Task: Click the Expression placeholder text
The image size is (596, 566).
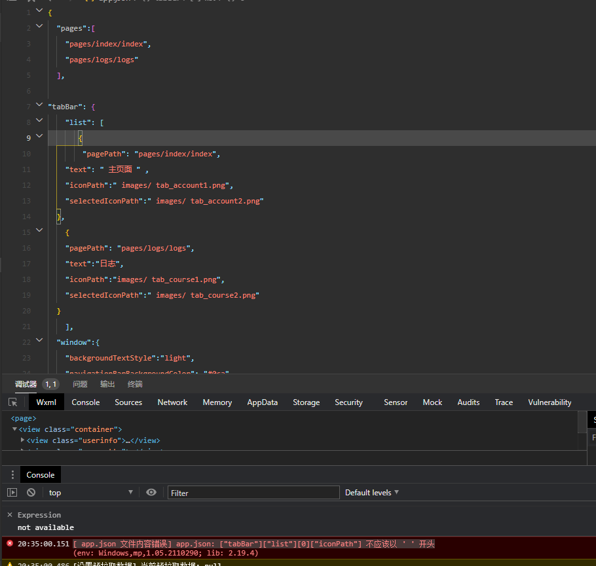Action: pos(39,515)
